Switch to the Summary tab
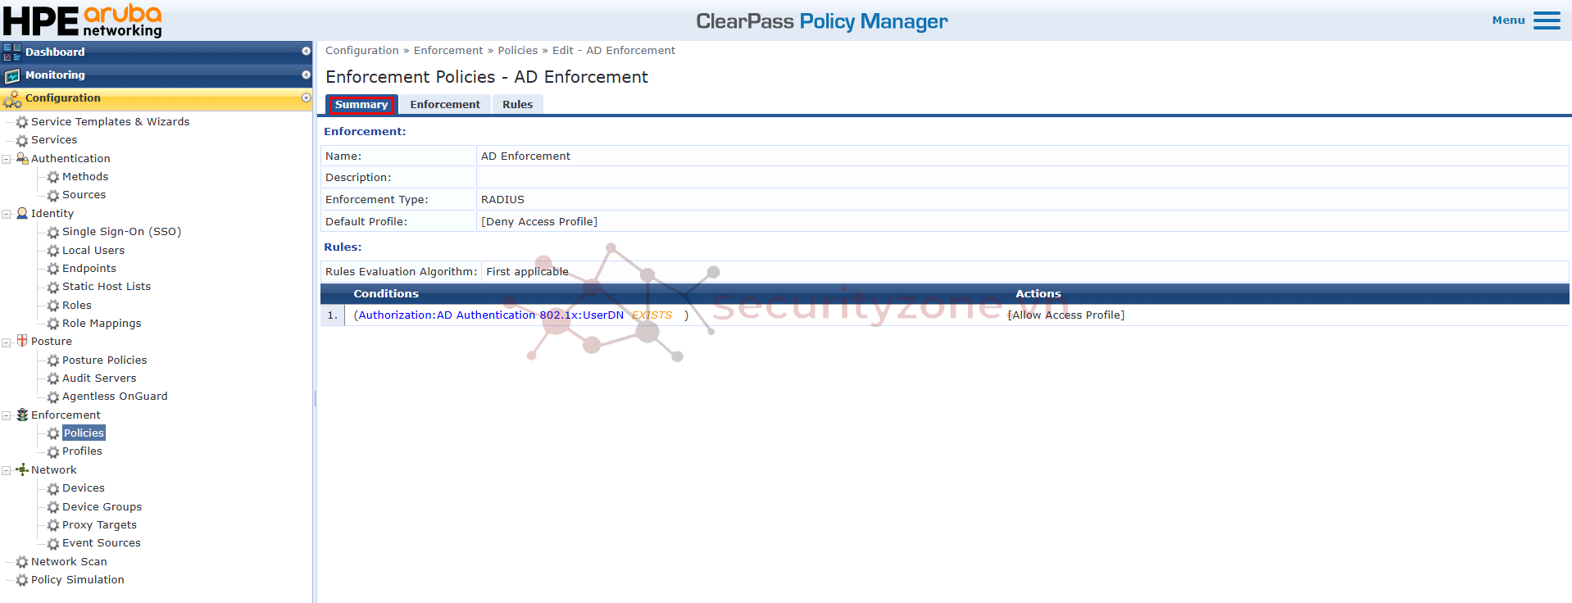Viewport: 1572px width, 603px height. pyautogui.click(x=361, y=105)
